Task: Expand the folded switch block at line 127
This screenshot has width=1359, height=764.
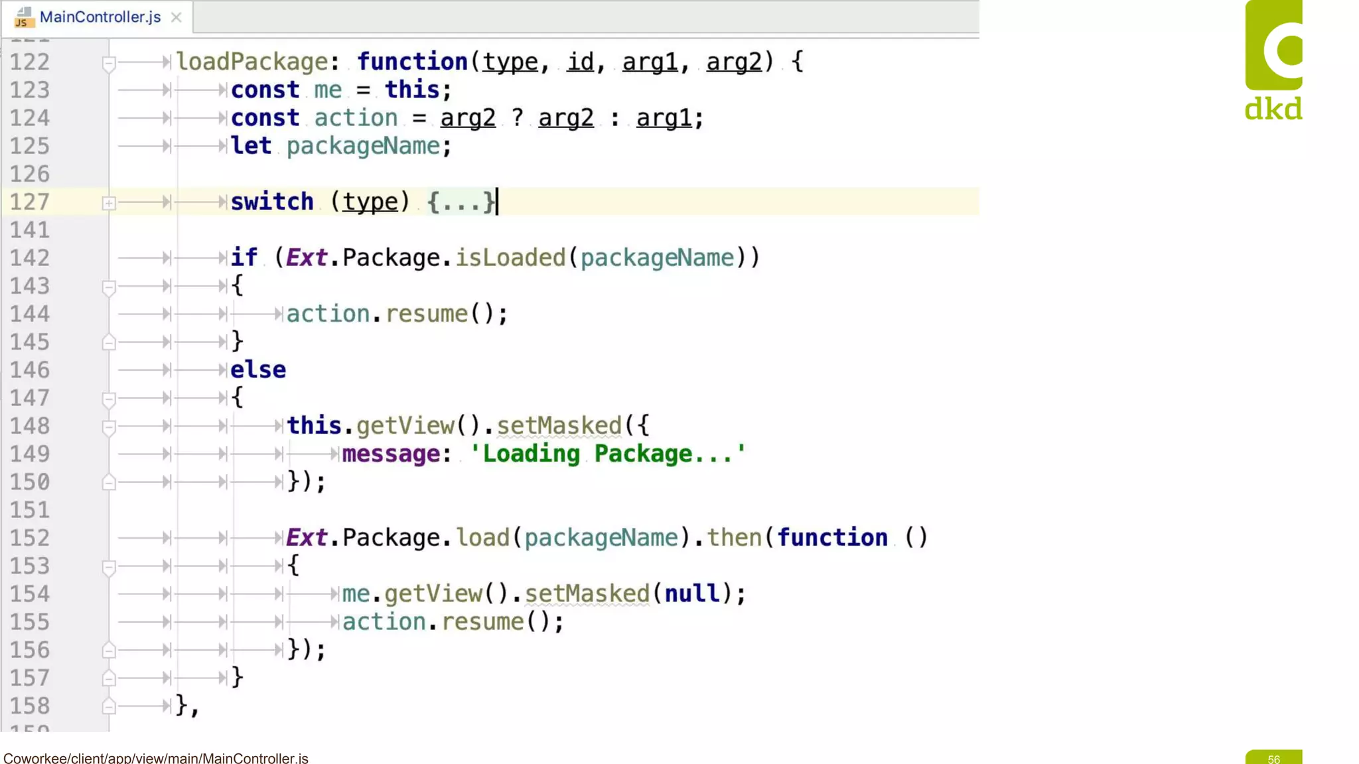Action: click(109, 203)
